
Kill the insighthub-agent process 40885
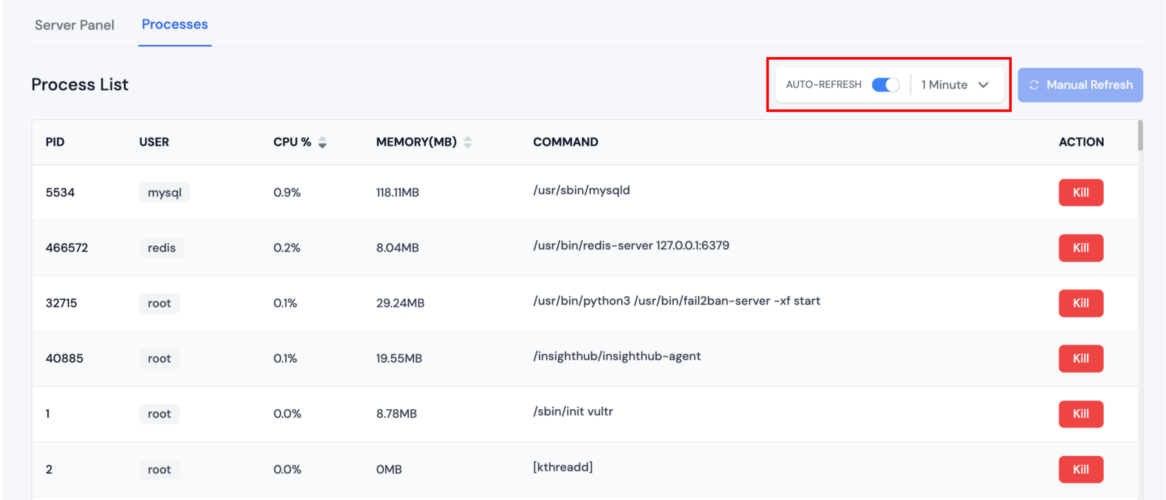pyautogui.click(x=1081, y=358)
